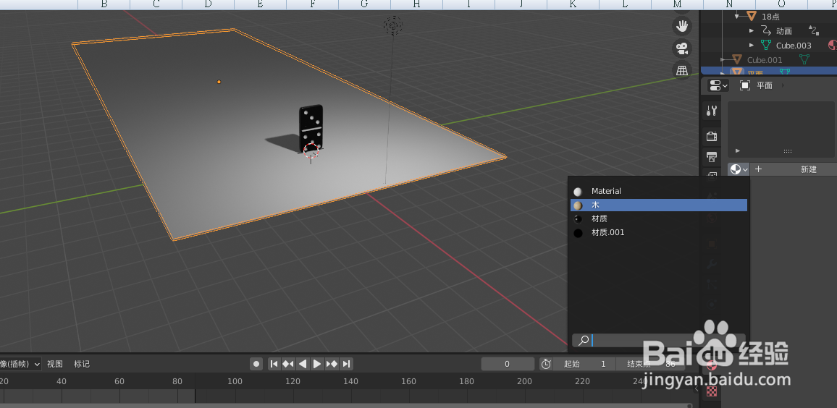Open the timeline 视图 menu
Screen dimensions: 837x408
point(55,365)
